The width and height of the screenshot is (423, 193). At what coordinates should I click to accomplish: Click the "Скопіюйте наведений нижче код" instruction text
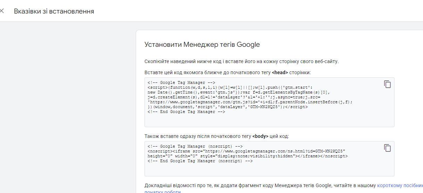241,61
